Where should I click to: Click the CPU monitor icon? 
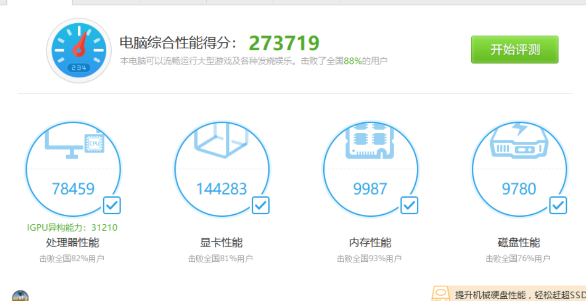[x=75, y=143]
